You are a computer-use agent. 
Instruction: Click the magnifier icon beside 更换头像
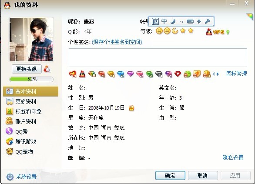[x=47, y=69]
